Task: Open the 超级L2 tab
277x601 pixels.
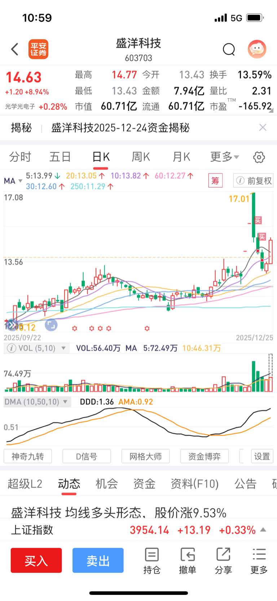Action: pyautogui.click(x=25, y=484)
